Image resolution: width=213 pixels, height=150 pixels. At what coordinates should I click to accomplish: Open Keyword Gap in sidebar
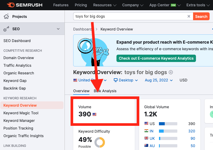click(x=15, y=81)
